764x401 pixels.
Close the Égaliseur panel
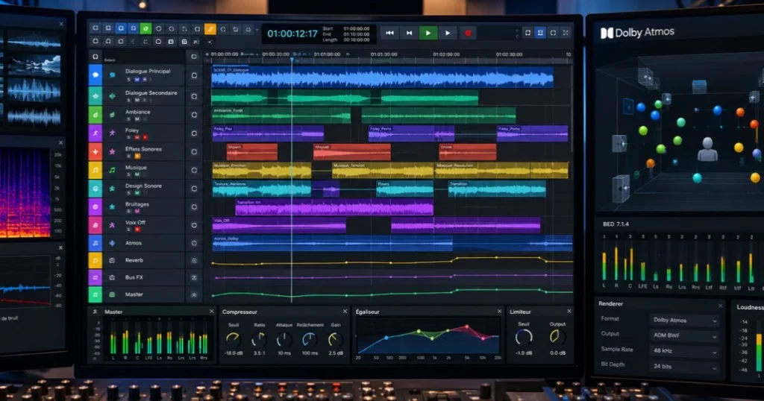point(499,312)
